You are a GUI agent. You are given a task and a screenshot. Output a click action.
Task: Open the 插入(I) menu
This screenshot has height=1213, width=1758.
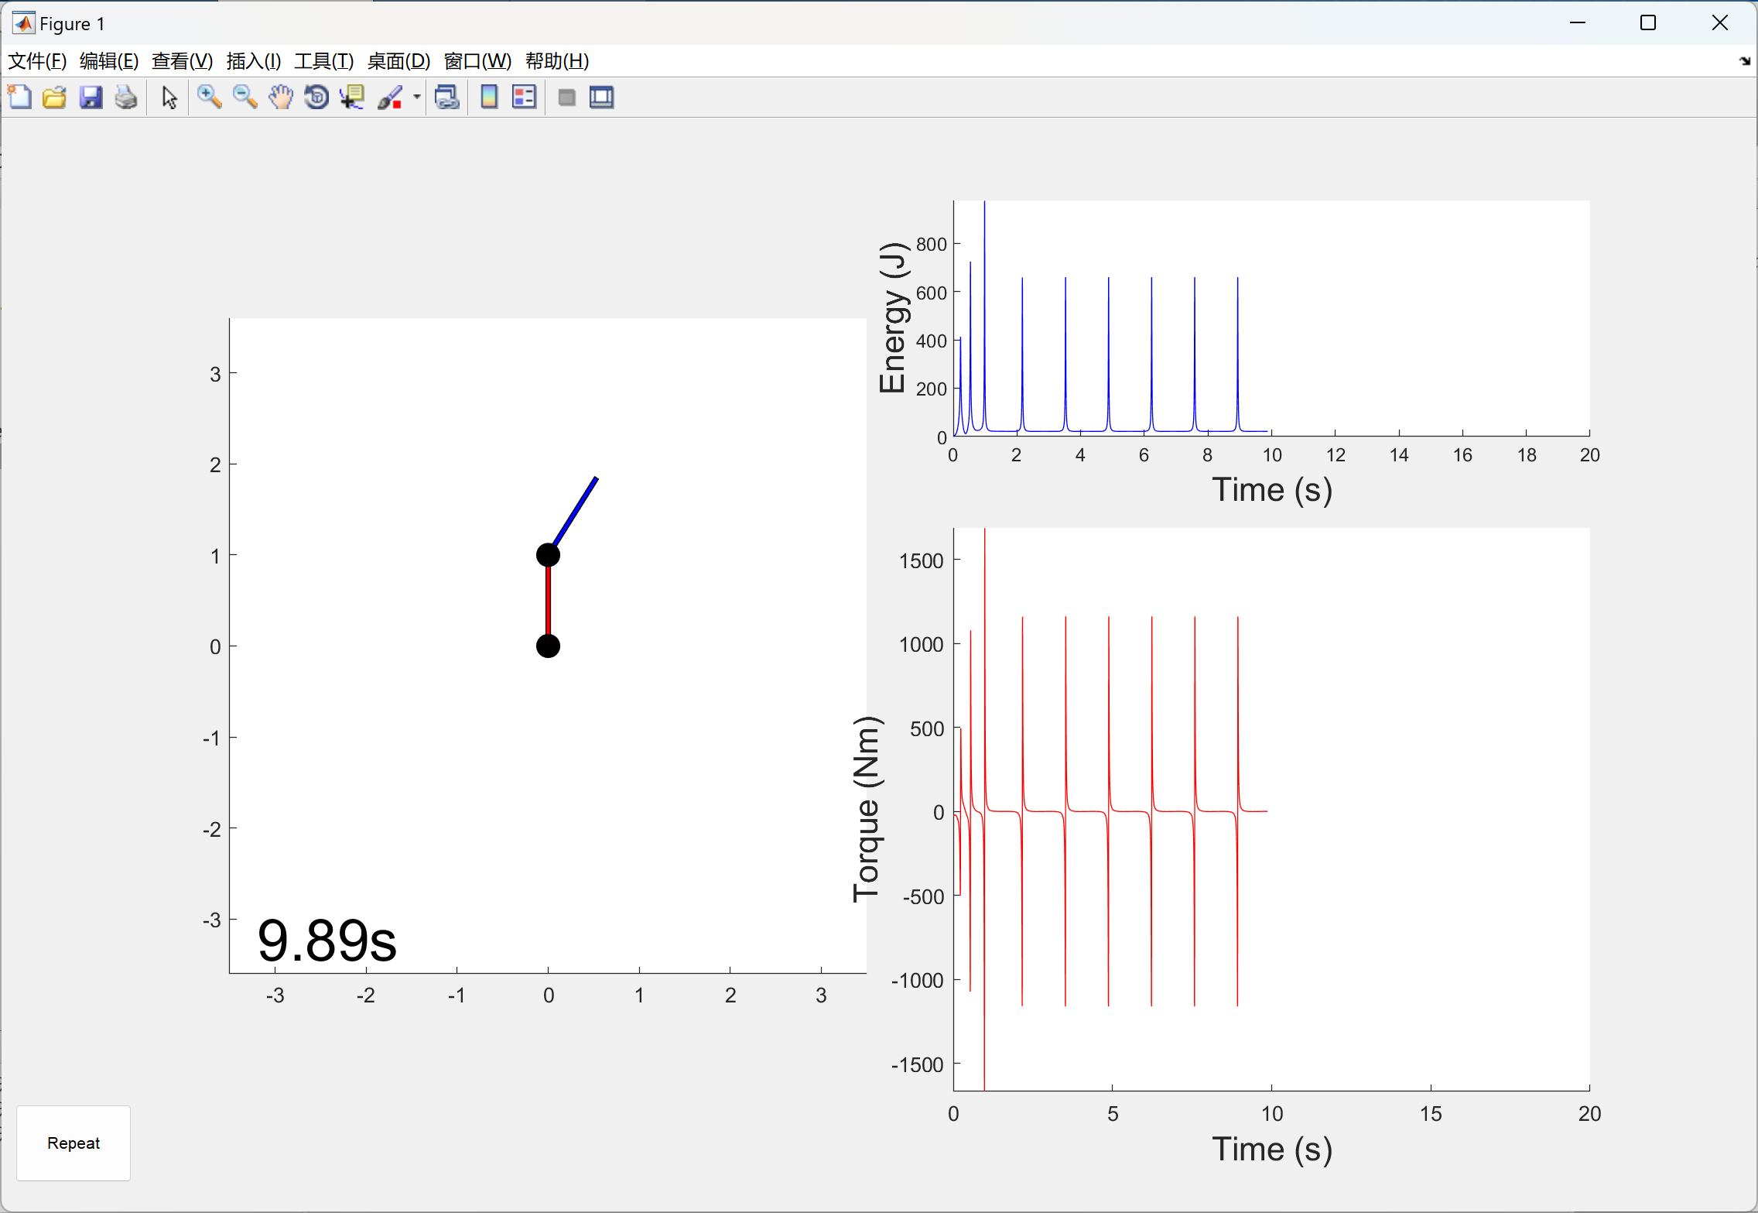coord(253,61)
